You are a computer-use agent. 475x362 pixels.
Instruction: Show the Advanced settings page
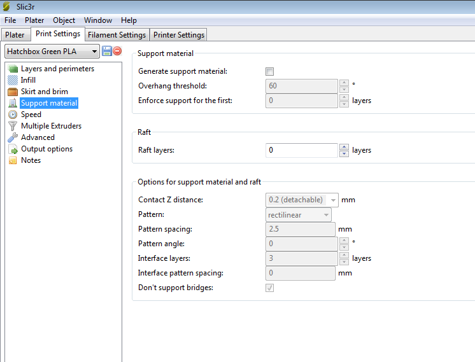click(38, 137)
